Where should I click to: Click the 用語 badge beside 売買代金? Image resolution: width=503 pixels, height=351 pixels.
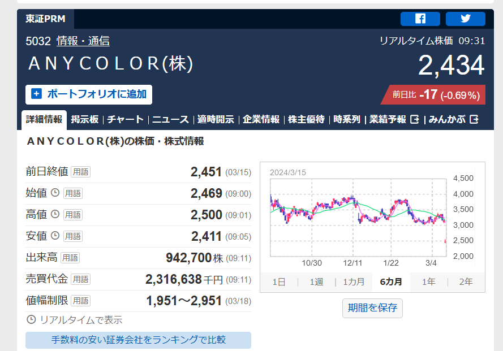pos(80,279)
